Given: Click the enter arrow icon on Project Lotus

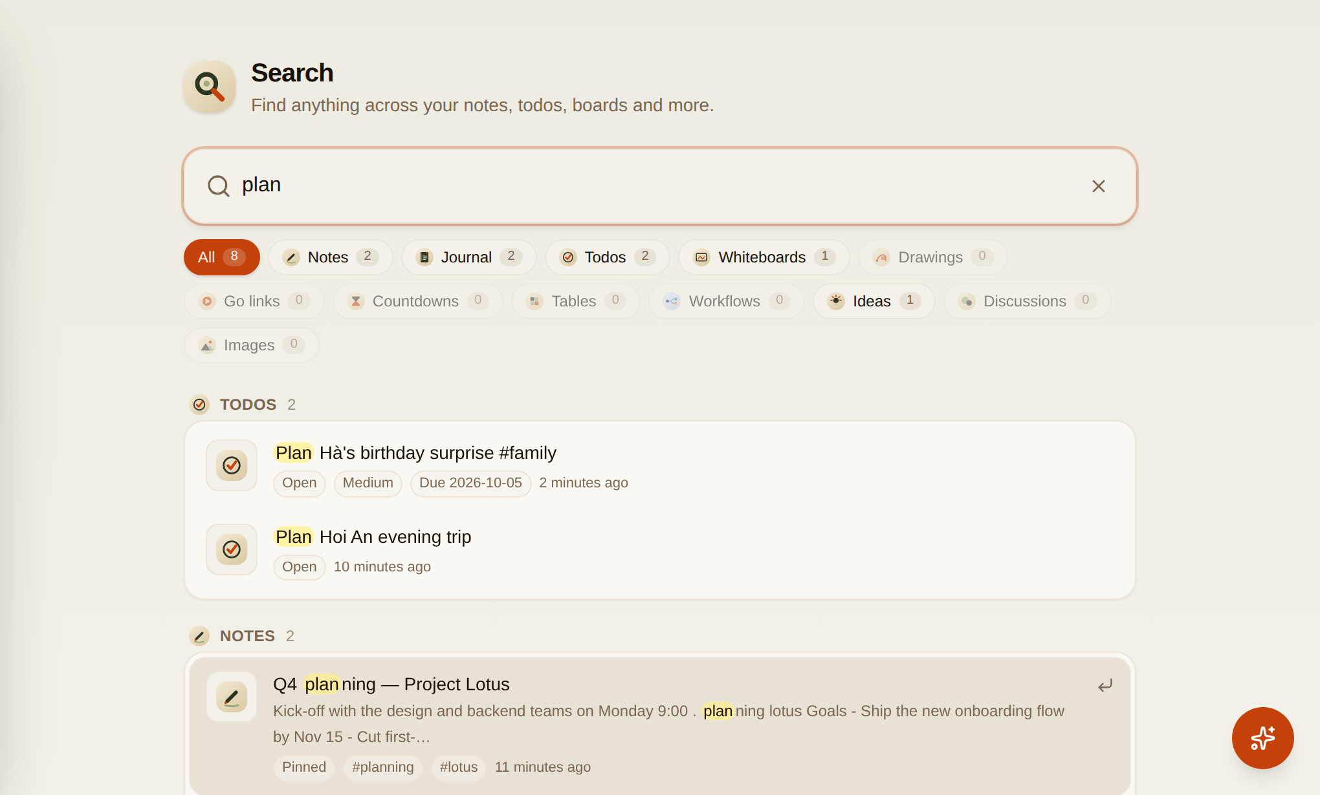Looking at the screenshot, I should [1105, 685].
